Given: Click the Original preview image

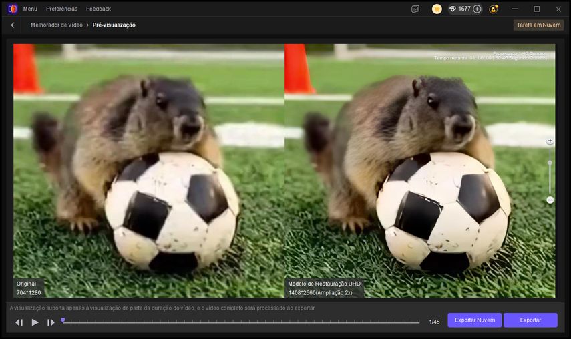Looking at the screenshot, I should point(149,171).
